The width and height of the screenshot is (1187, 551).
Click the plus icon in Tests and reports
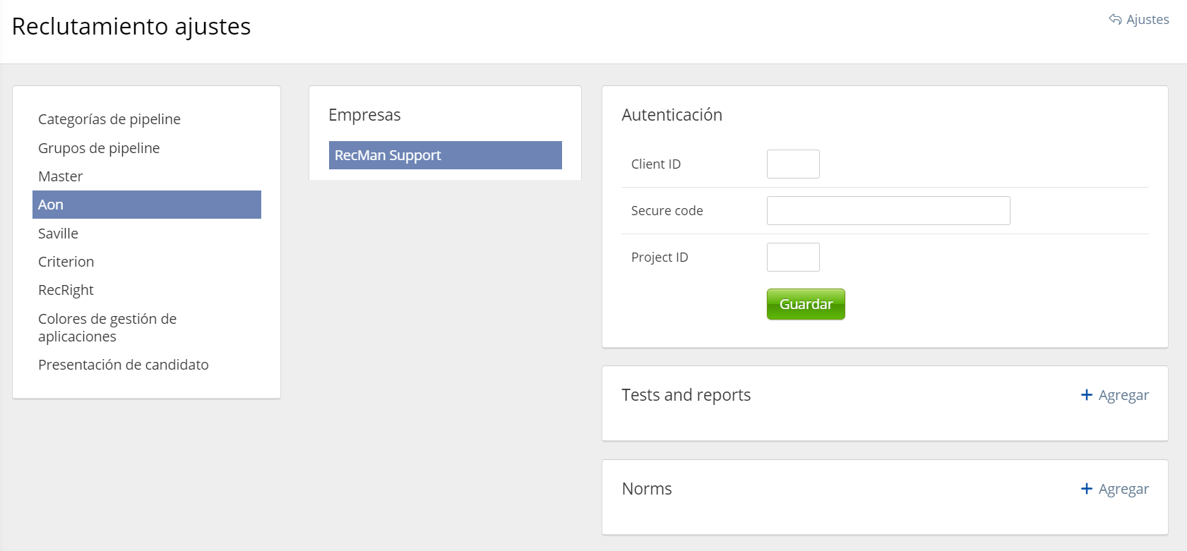click(1087, 395)
